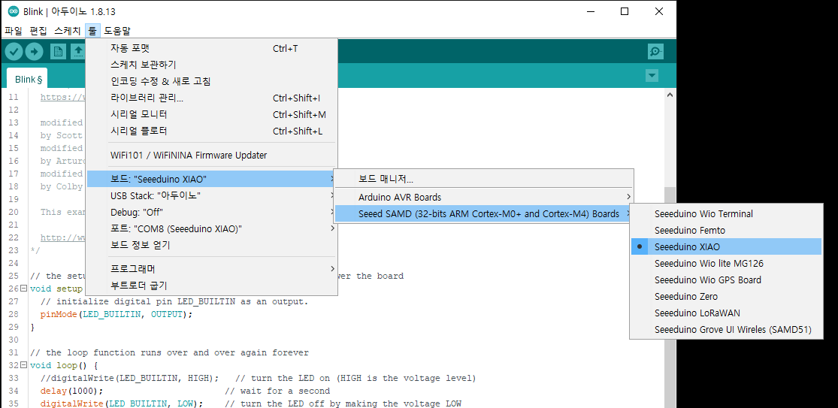Click the Upload arrow toolbar icon
Screen dimensions: 838x408
pyautogui.click(x=34, y=51)
